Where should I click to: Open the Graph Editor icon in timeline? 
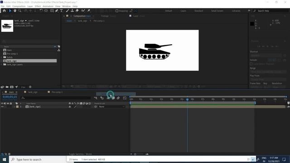tap(125, 98)
